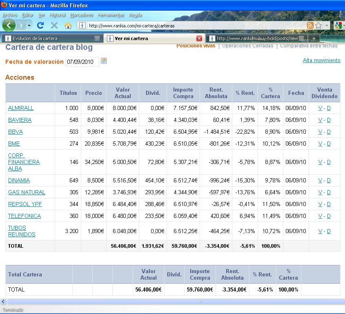This screenshot has height=314, width=345.
Task: Click the RSS feed icon in address bar
Action: pos(310,25)
